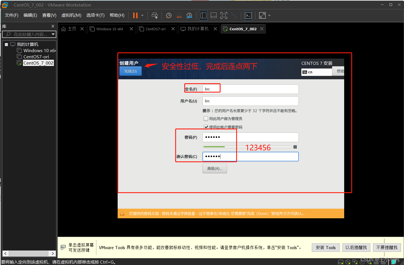Click the VMware Workstation logo in title bar
Image resolution: width=404 pixels, height=265 pixels.
(5, 5)
